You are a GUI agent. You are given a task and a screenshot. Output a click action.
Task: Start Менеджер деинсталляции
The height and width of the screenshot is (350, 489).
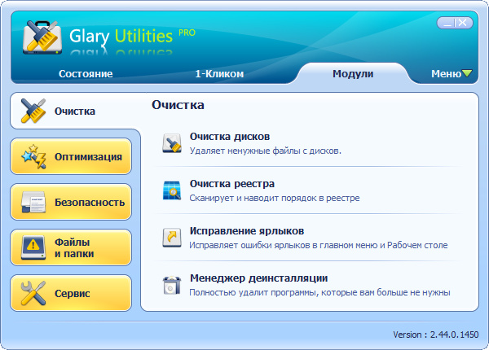pos(259,278)
